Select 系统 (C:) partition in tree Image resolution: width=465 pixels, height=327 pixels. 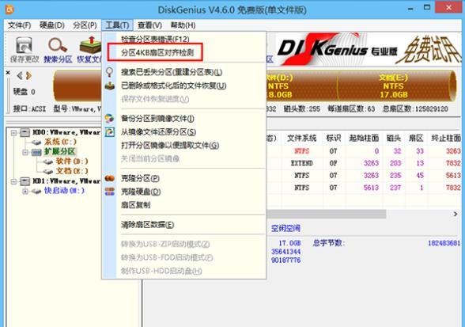click(60, 142)
